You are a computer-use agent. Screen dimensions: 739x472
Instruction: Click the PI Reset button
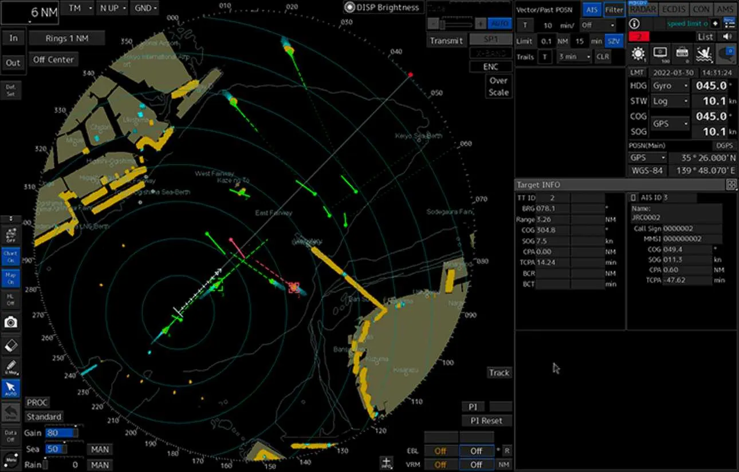coord(486,421)
